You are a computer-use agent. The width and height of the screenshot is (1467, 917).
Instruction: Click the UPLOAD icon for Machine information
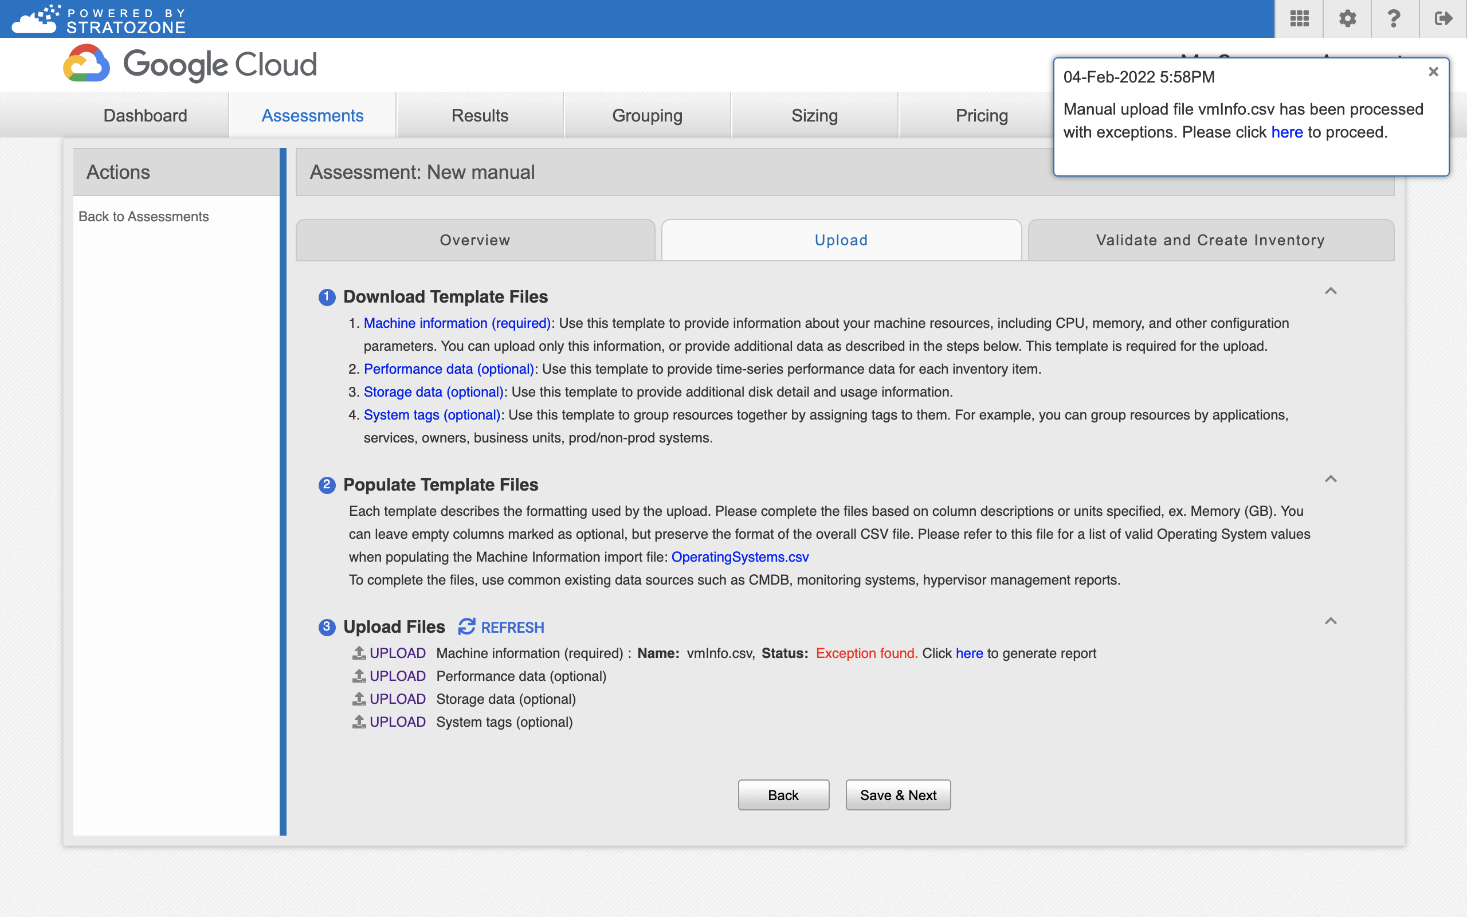358,652
